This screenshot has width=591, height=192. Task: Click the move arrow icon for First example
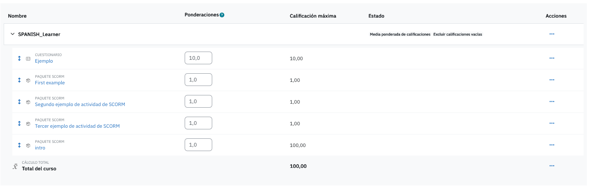tap(19, 80)
